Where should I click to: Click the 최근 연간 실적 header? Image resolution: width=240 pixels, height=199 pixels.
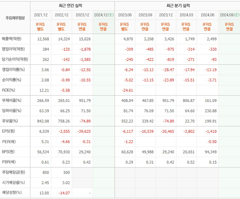[x=70, y=6]
